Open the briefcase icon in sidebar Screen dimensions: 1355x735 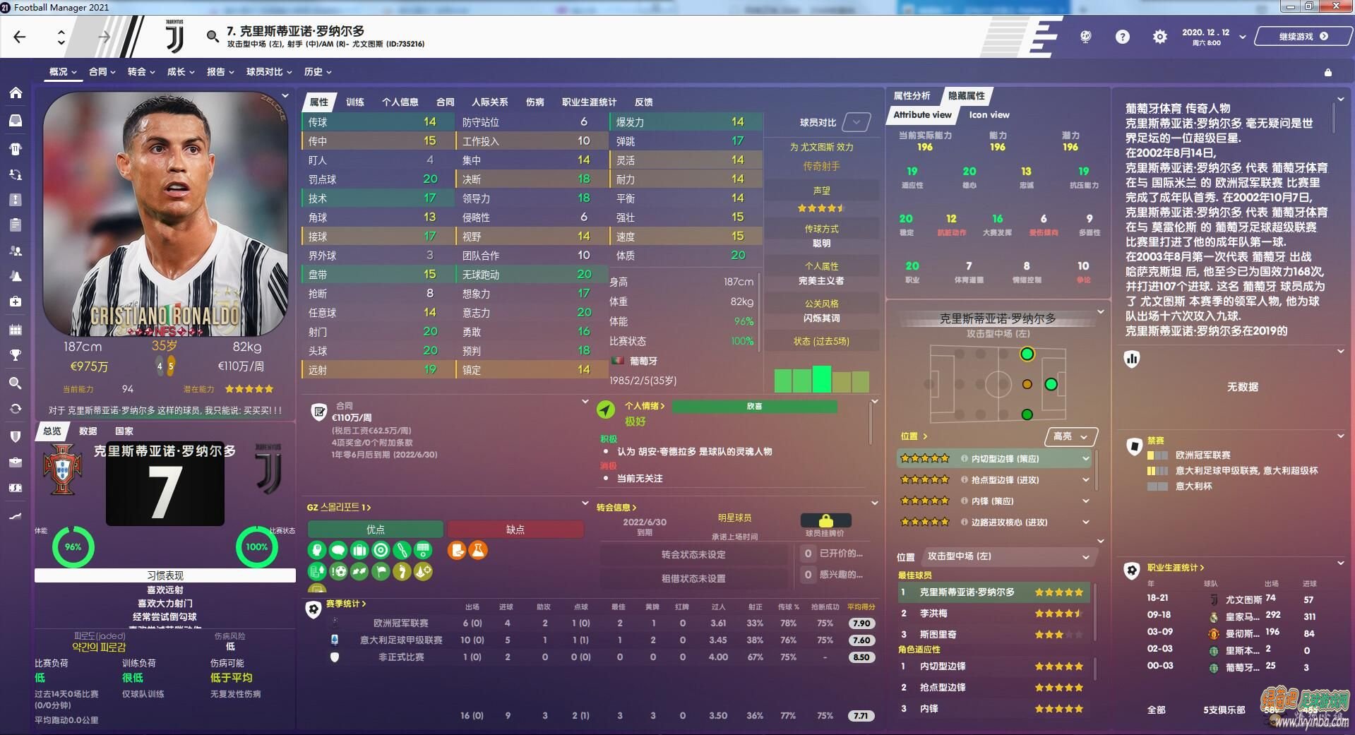[16, 462]
